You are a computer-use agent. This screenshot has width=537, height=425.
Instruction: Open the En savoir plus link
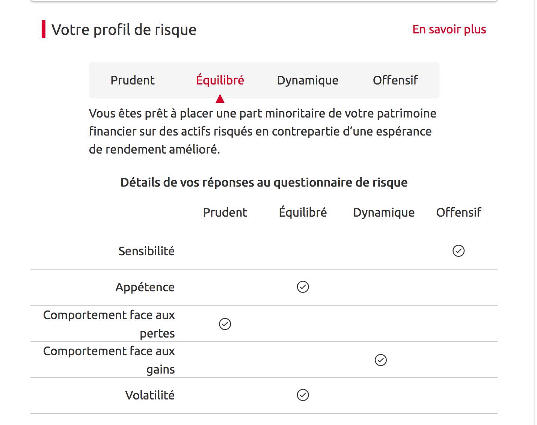(x=449, y=29)
